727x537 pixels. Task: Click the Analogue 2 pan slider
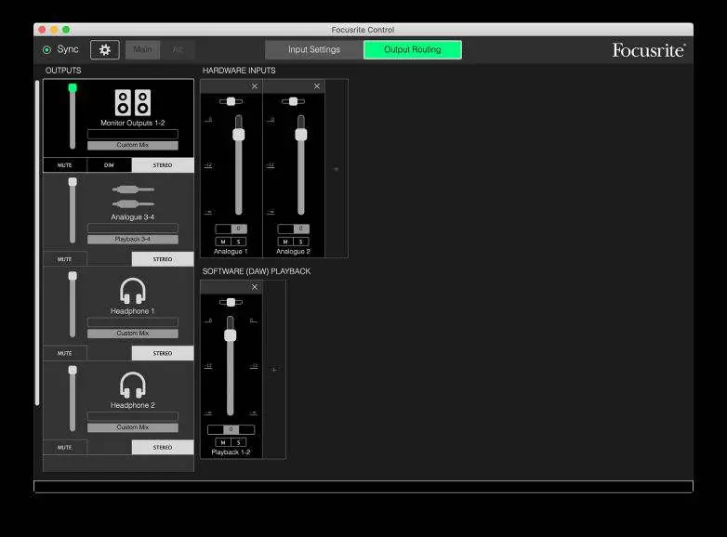pyautogui.click(x=293, y=101)
